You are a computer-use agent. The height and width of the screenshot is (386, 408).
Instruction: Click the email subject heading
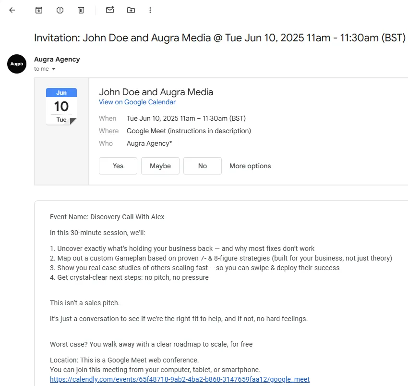(220, 38)
